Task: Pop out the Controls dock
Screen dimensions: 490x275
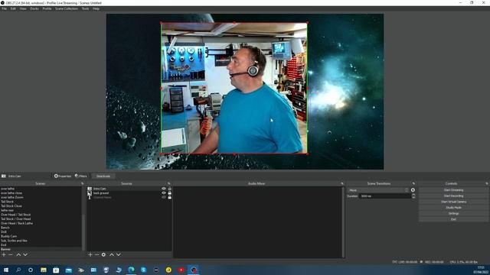Action: [487, 183]
